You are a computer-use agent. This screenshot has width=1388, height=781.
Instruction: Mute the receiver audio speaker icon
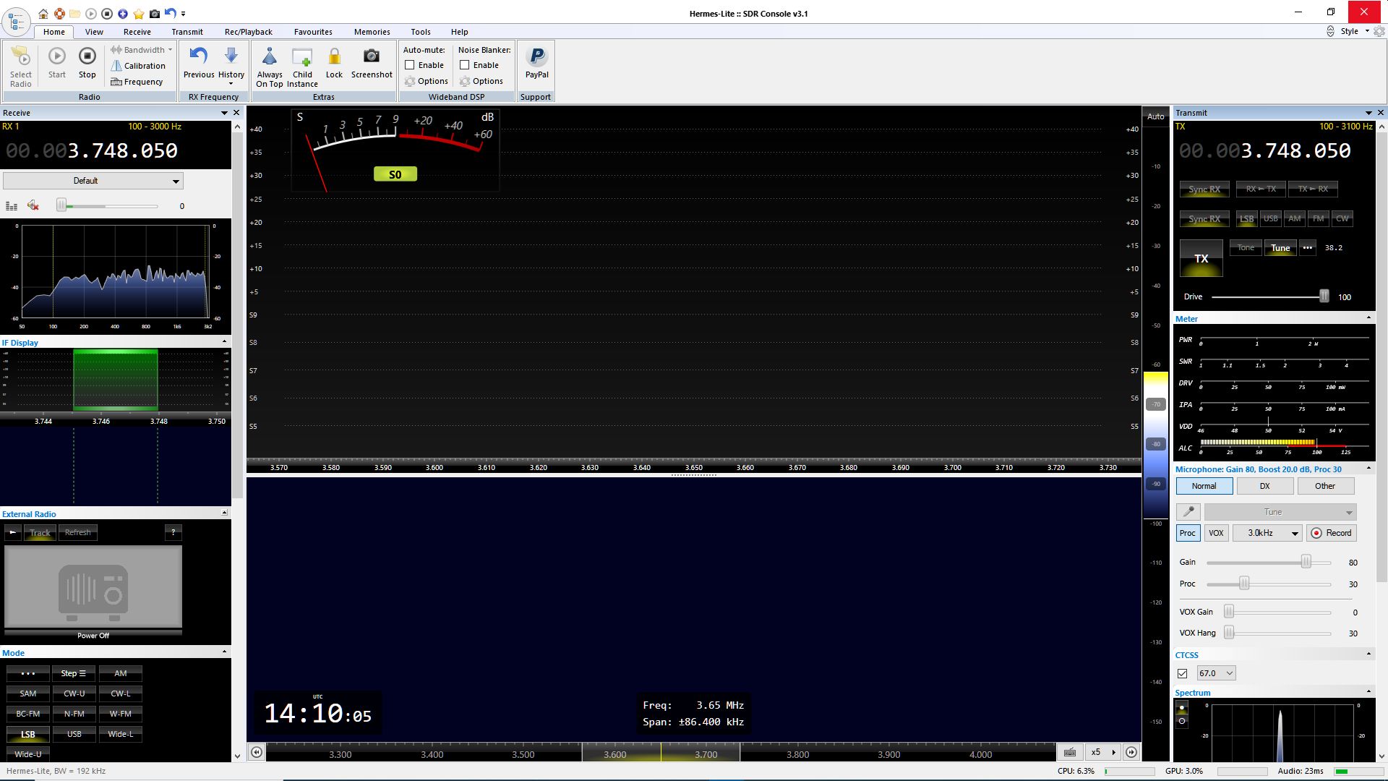pos(33,206)
